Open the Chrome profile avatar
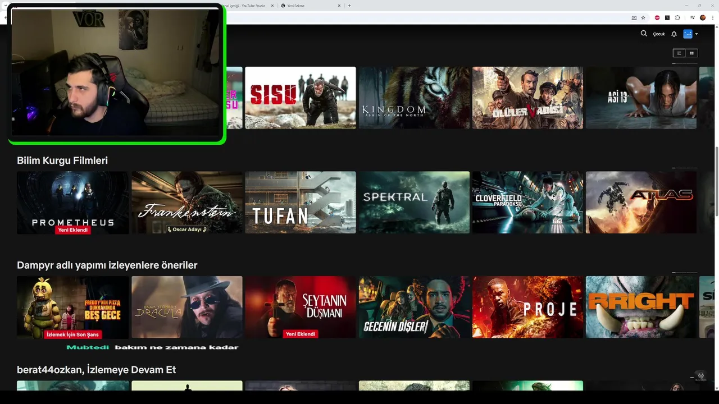Viewport: 719px width, 404px height. 703,17
